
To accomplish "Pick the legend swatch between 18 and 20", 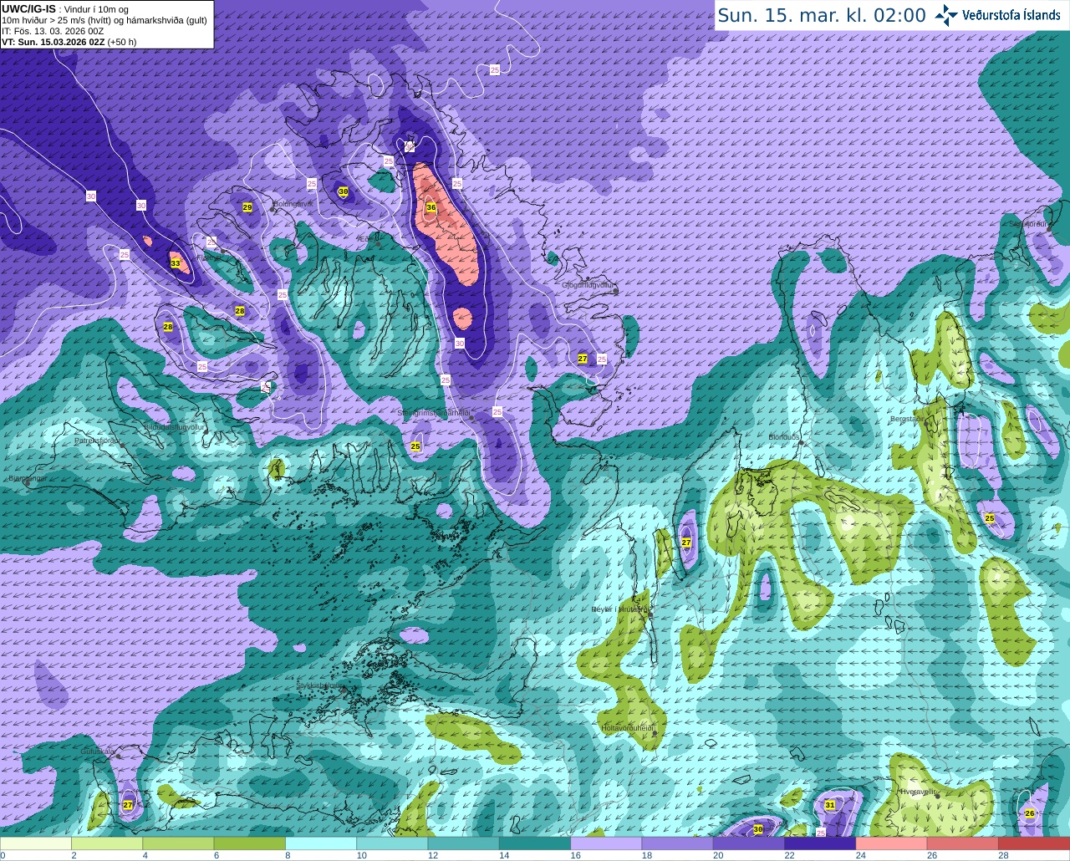I will 678,843.
